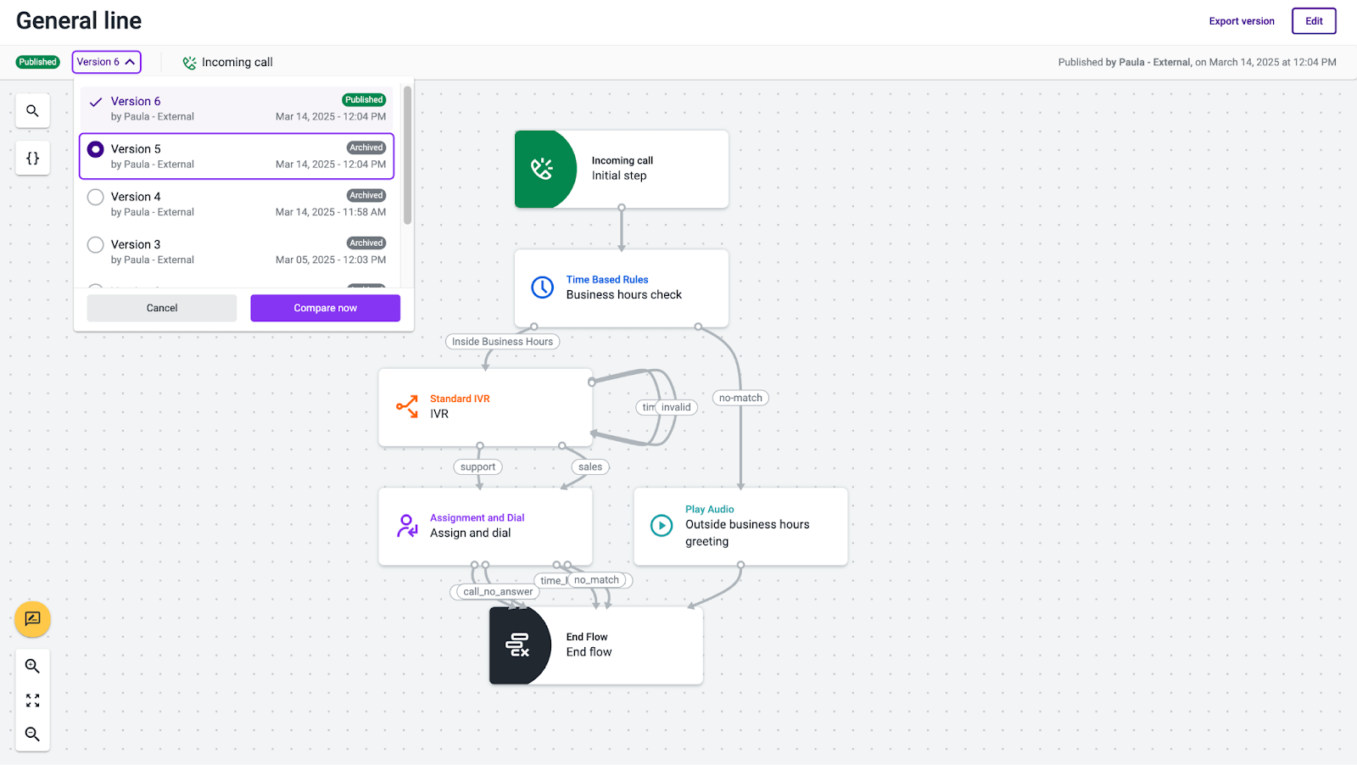The width and height of the screenshot is (1357, 765).
Task: Select the Incoming call Initial step node
Action: (x=622, y=169)
